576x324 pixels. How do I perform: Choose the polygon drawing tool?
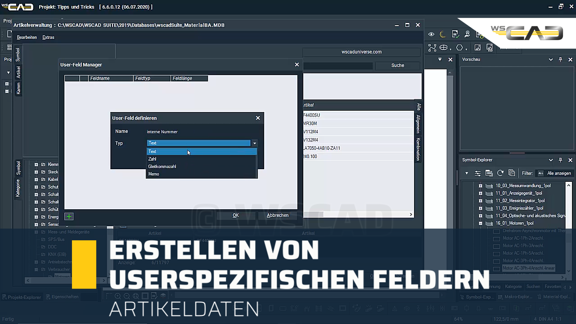(x=459, y=47)
